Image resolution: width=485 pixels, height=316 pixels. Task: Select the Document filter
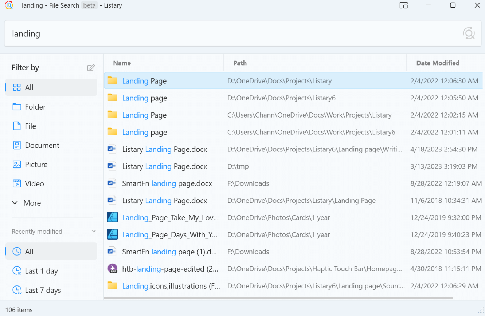pyautogui.click(x=51, y=145)
